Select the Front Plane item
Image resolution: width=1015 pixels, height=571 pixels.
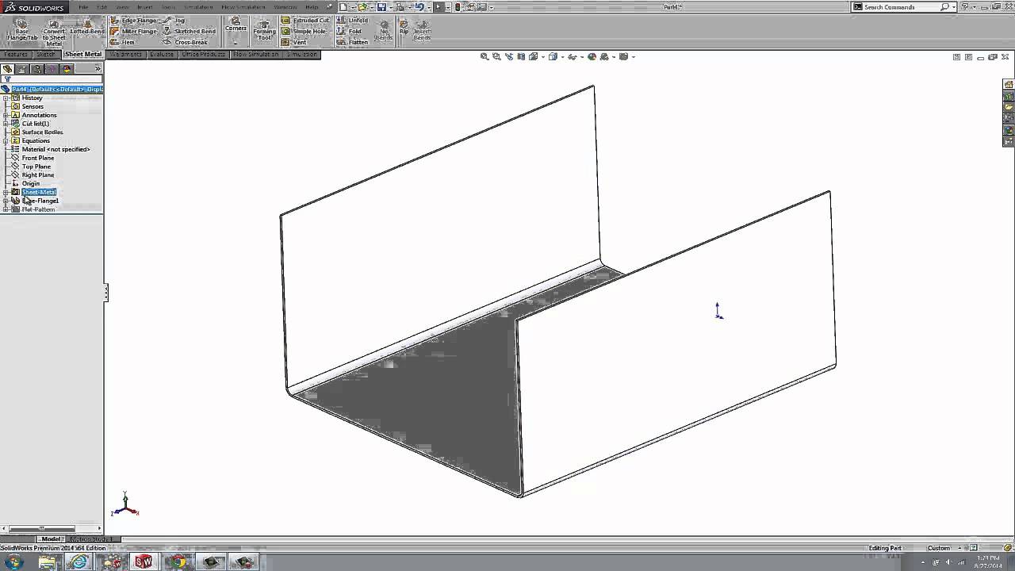[x=37, y=158]
